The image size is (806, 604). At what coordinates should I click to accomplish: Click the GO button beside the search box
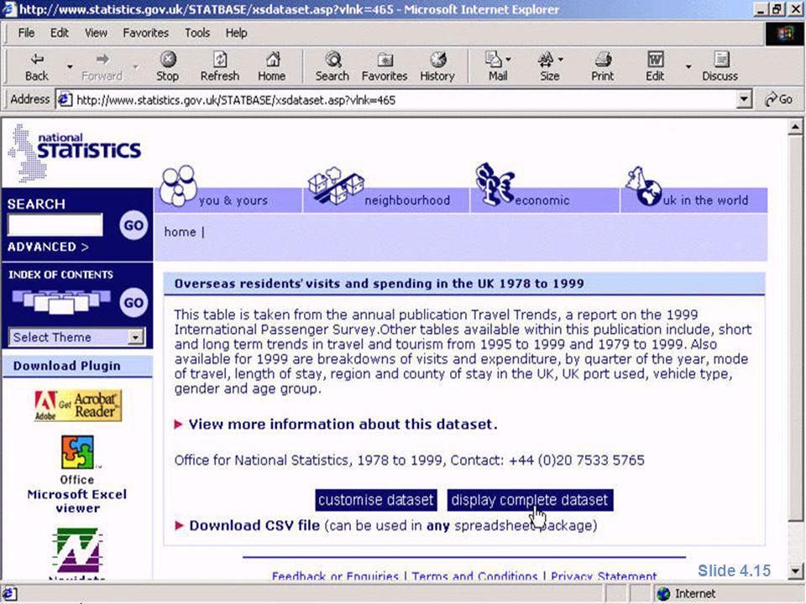(133, 226)
